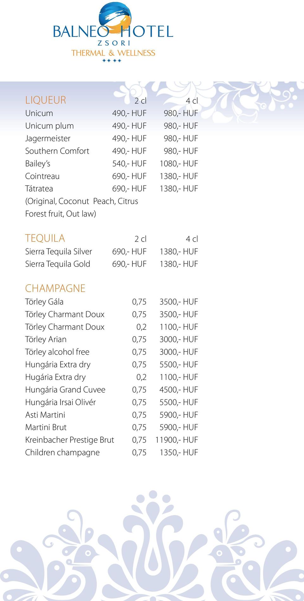Click the Tátratea liqueur entry

coord(39,189)
